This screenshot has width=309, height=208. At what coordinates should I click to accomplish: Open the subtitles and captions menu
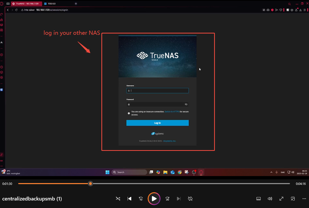(x=259, y=199)
